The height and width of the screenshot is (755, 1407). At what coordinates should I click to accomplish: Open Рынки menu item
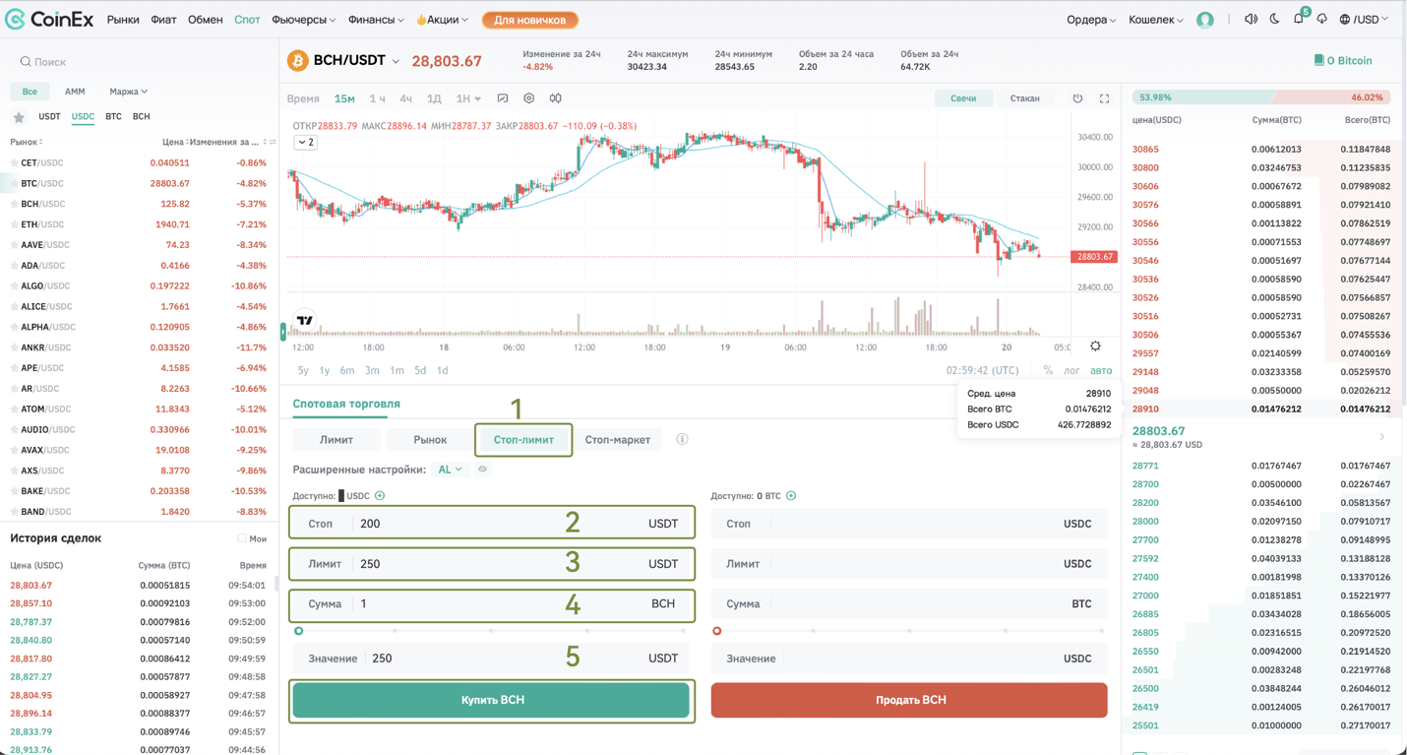point(123,20)
